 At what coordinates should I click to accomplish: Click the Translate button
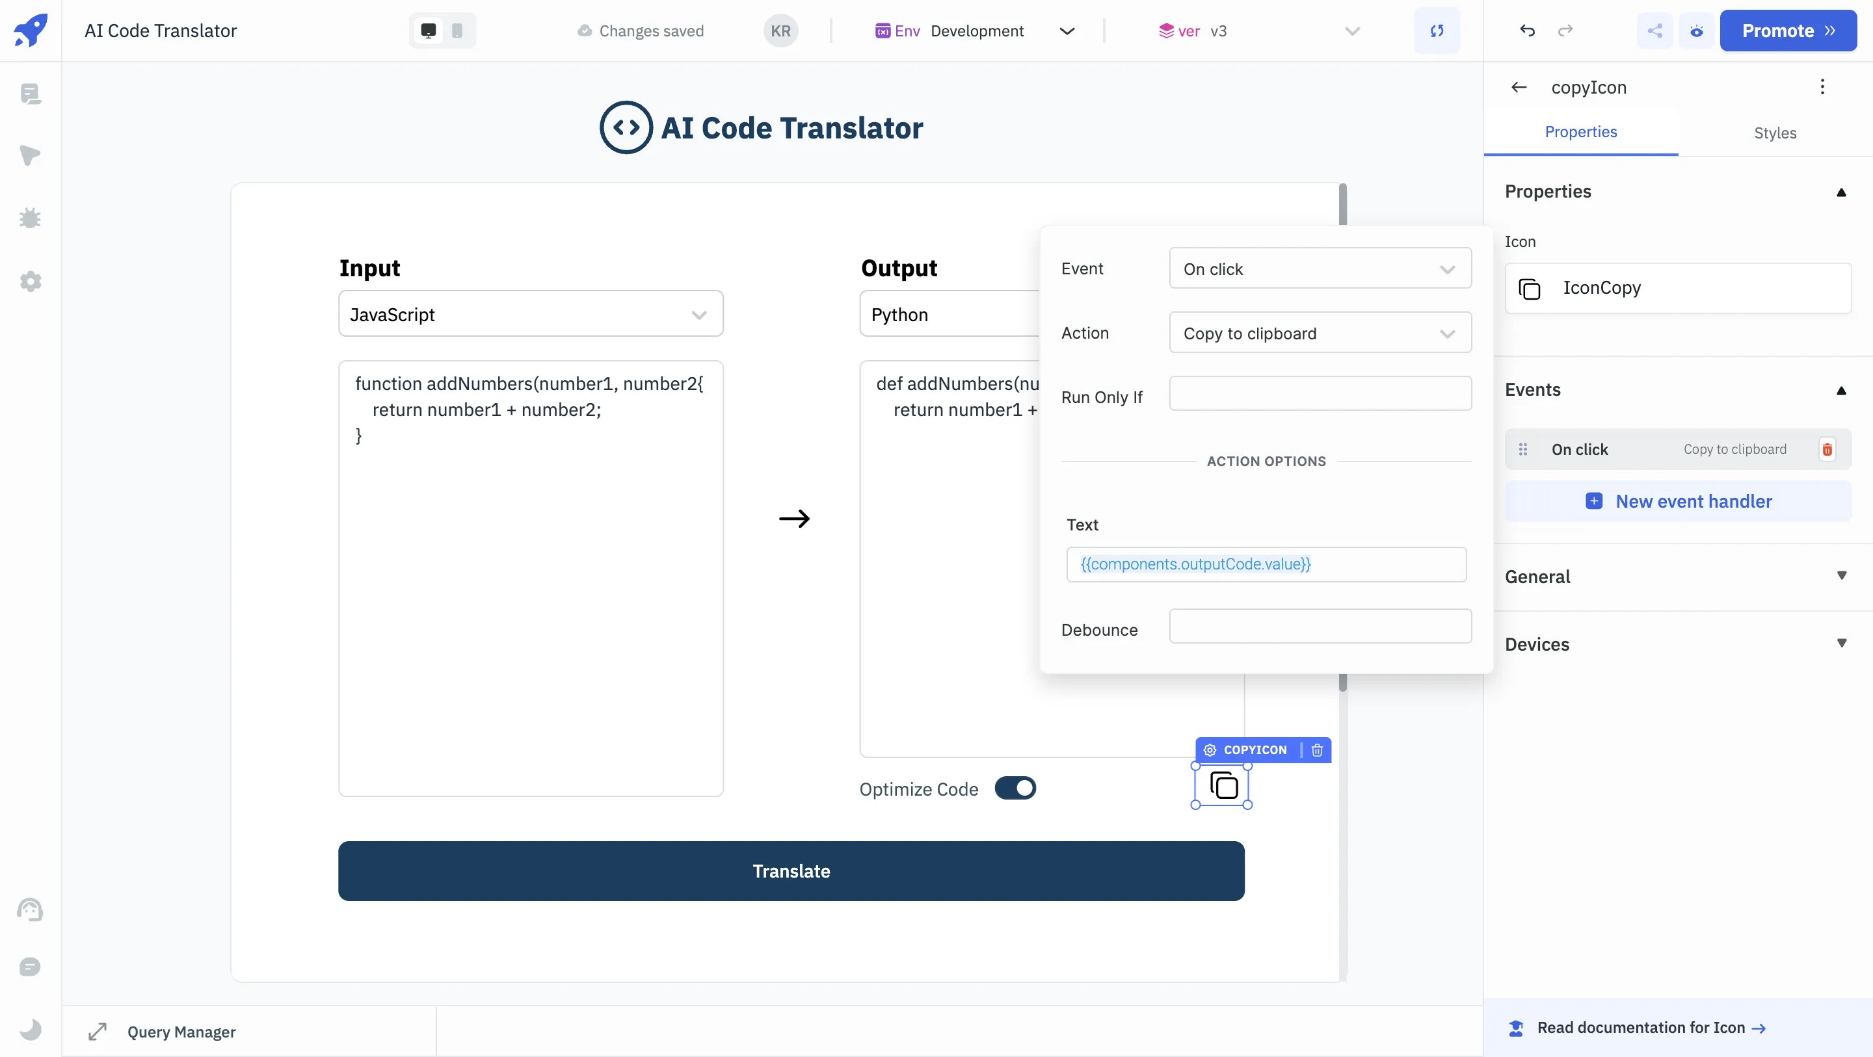(791, 871)
